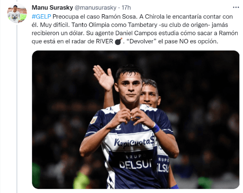This screenshot has width=243, height=193.
Task: Click the bomb emoji after RIVER
Action: pos(118,41)
